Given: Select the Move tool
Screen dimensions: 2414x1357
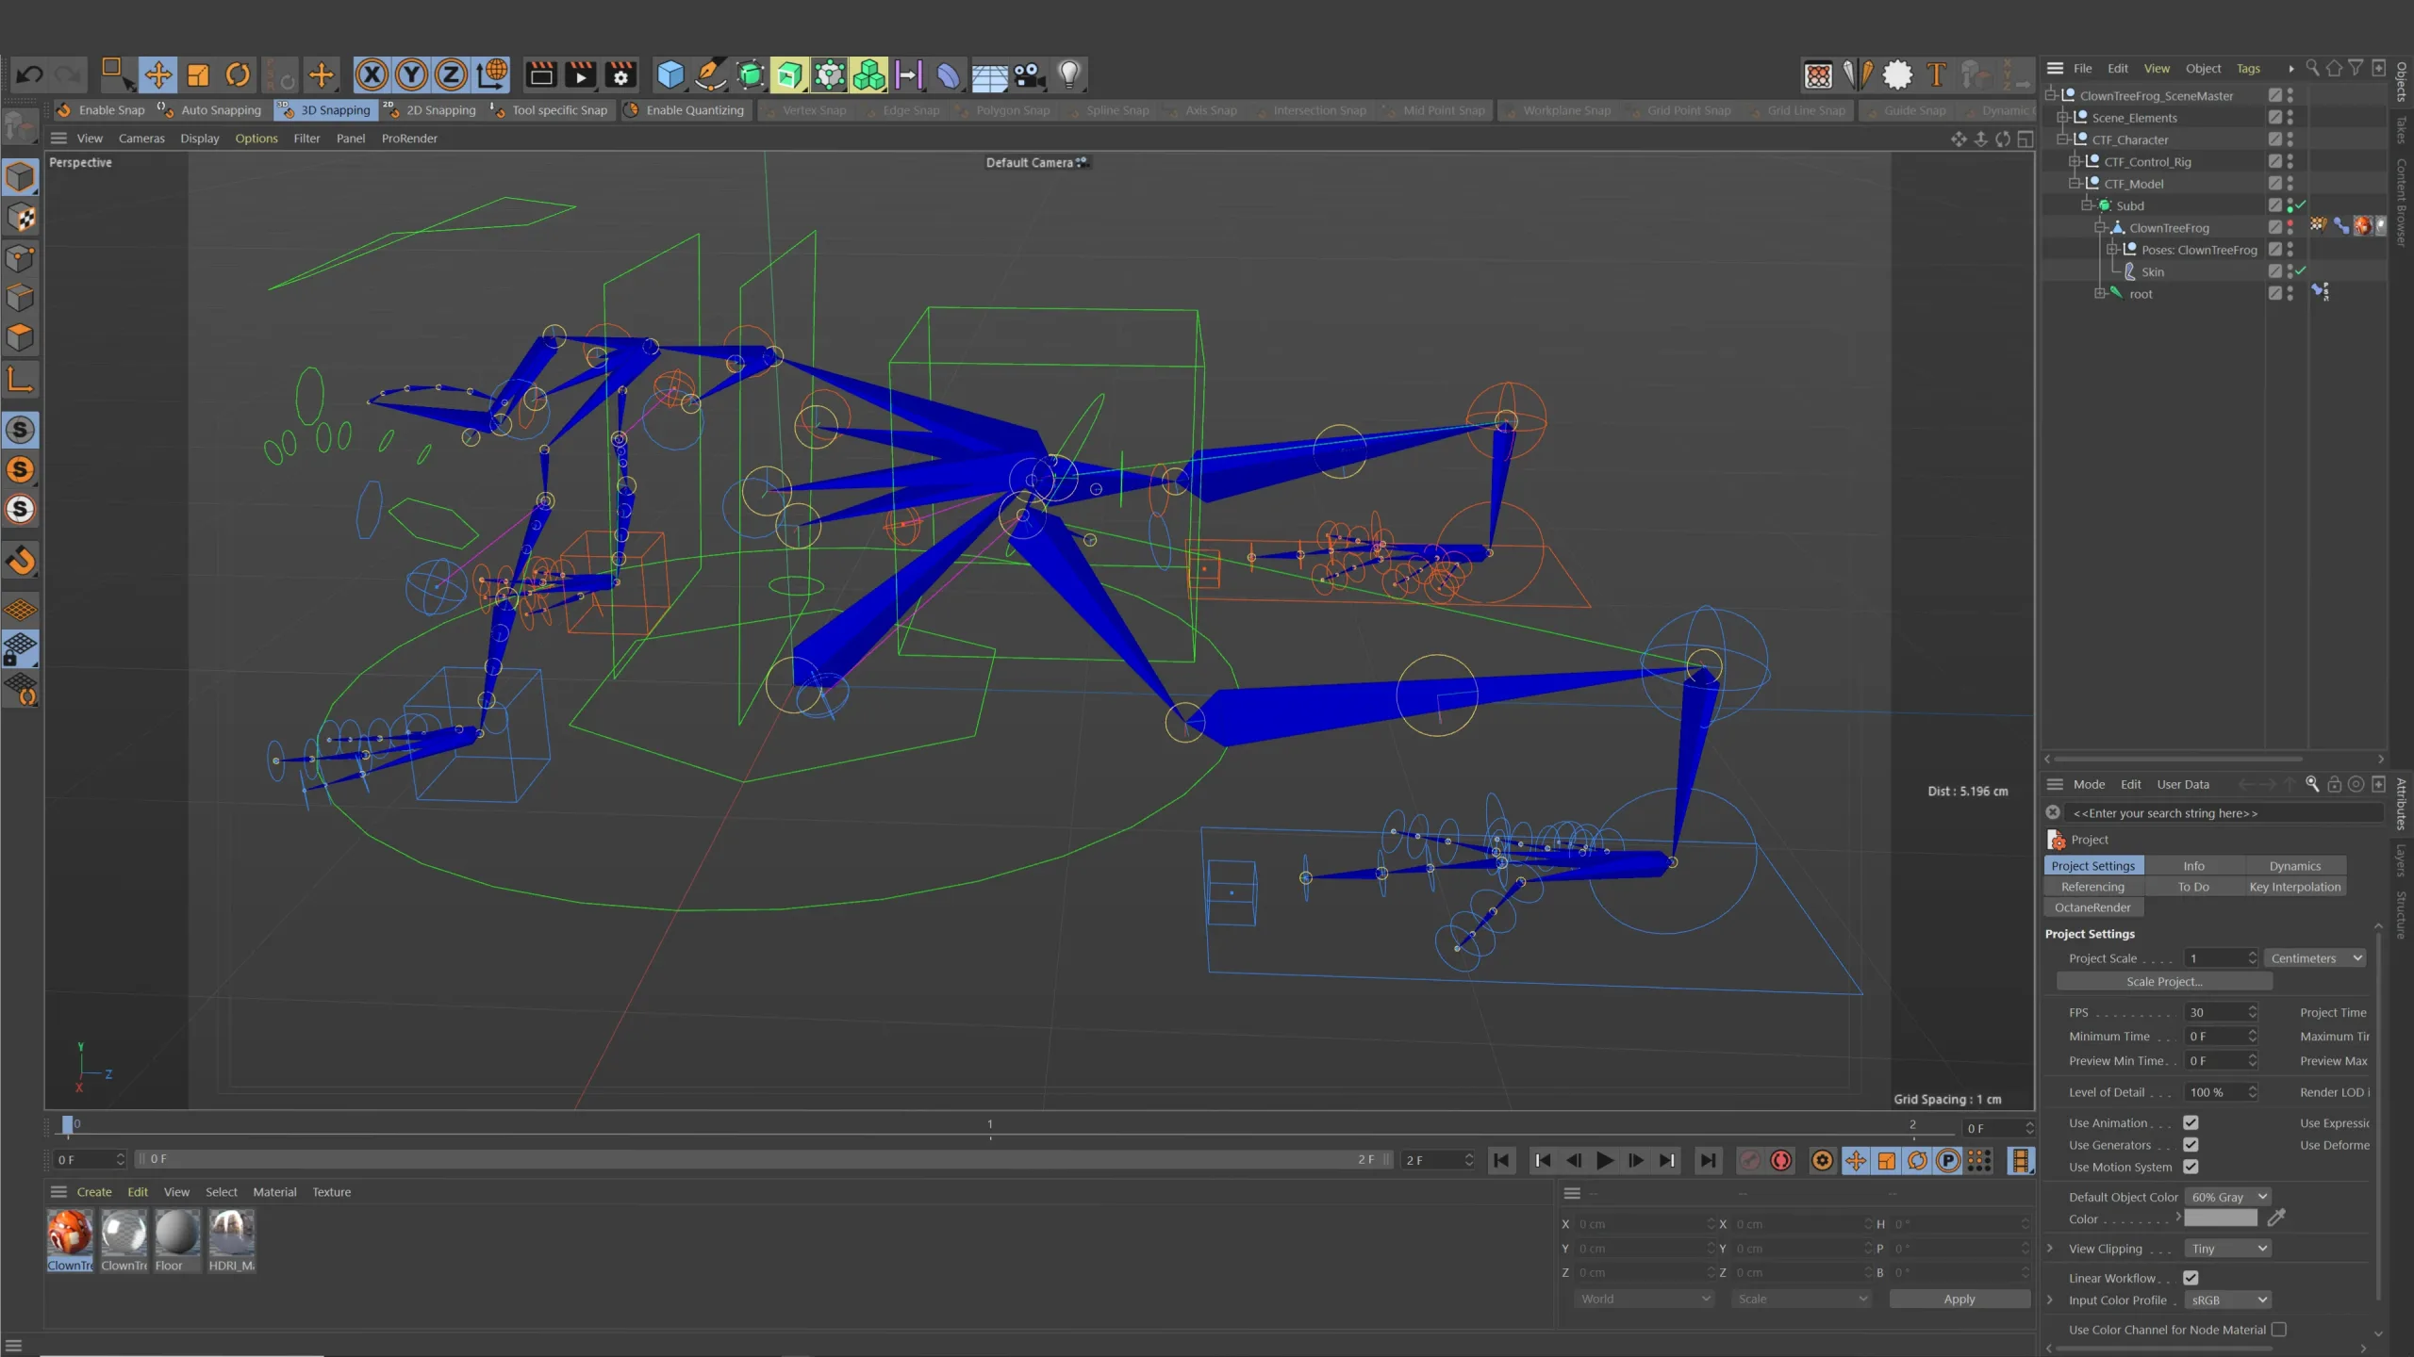Looking at the screenshot, I should (157, 74).
